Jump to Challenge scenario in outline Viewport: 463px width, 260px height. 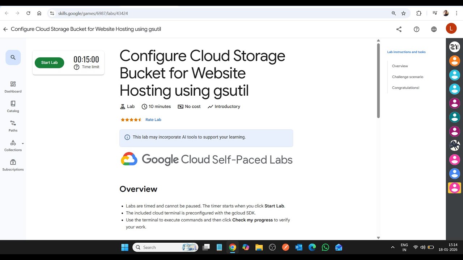(x=407, y=77)
